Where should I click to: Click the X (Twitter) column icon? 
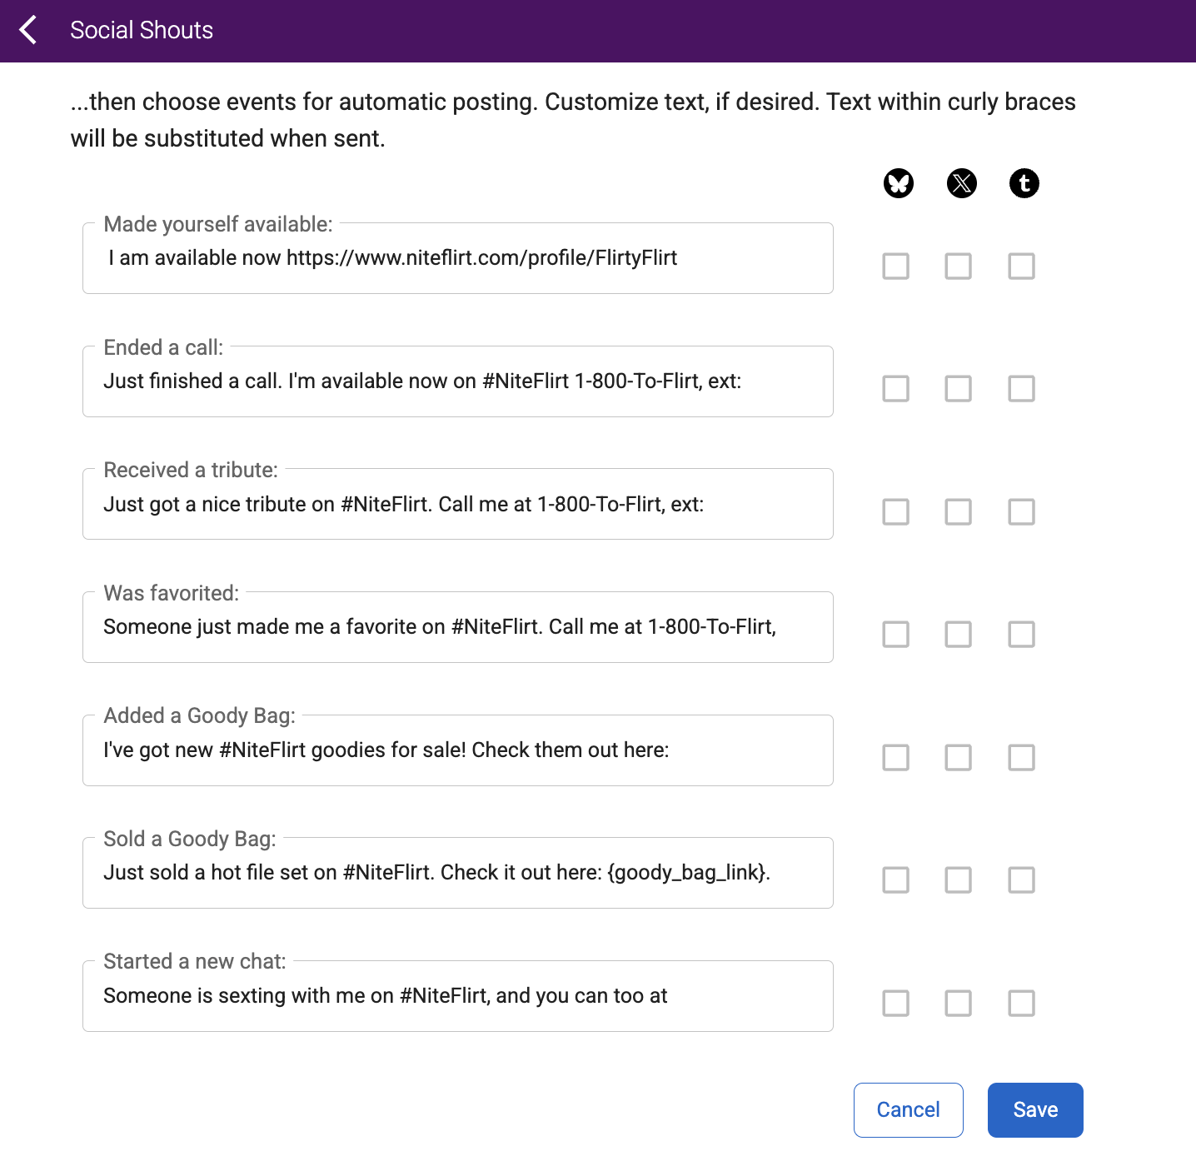(962, 183)
